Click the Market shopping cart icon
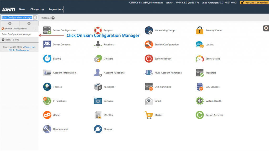This screenshot has height=151, width=269. (x=149, y=115)
